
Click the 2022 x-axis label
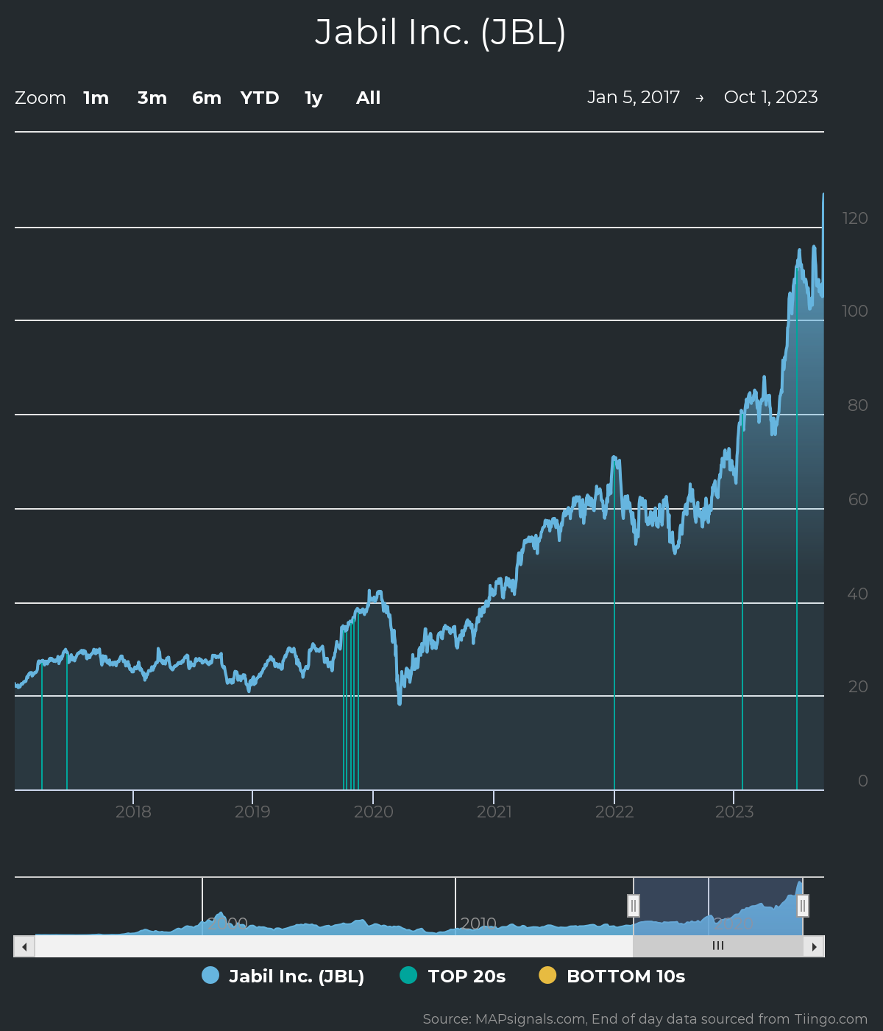pos(614,812)
